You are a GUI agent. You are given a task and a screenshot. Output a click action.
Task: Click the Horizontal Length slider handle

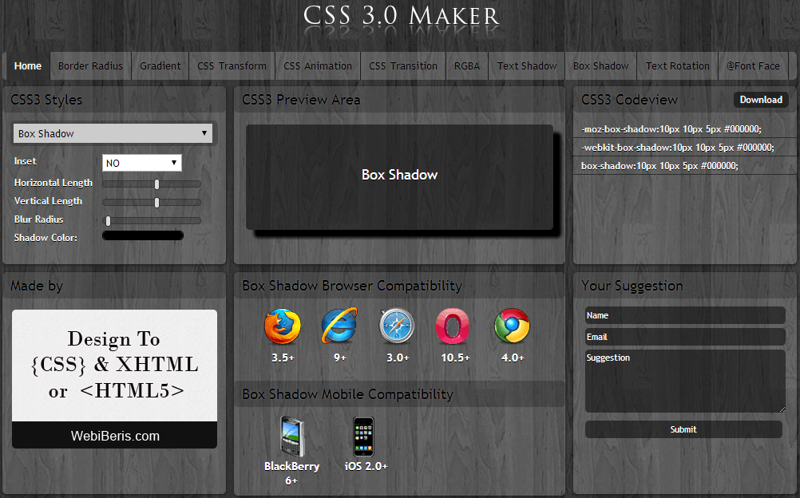(x=156, y=184)
